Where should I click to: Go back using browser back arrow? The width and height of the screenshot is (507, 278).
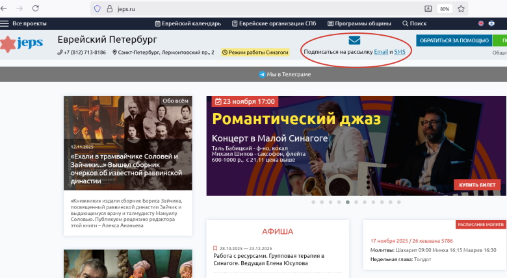5,8
